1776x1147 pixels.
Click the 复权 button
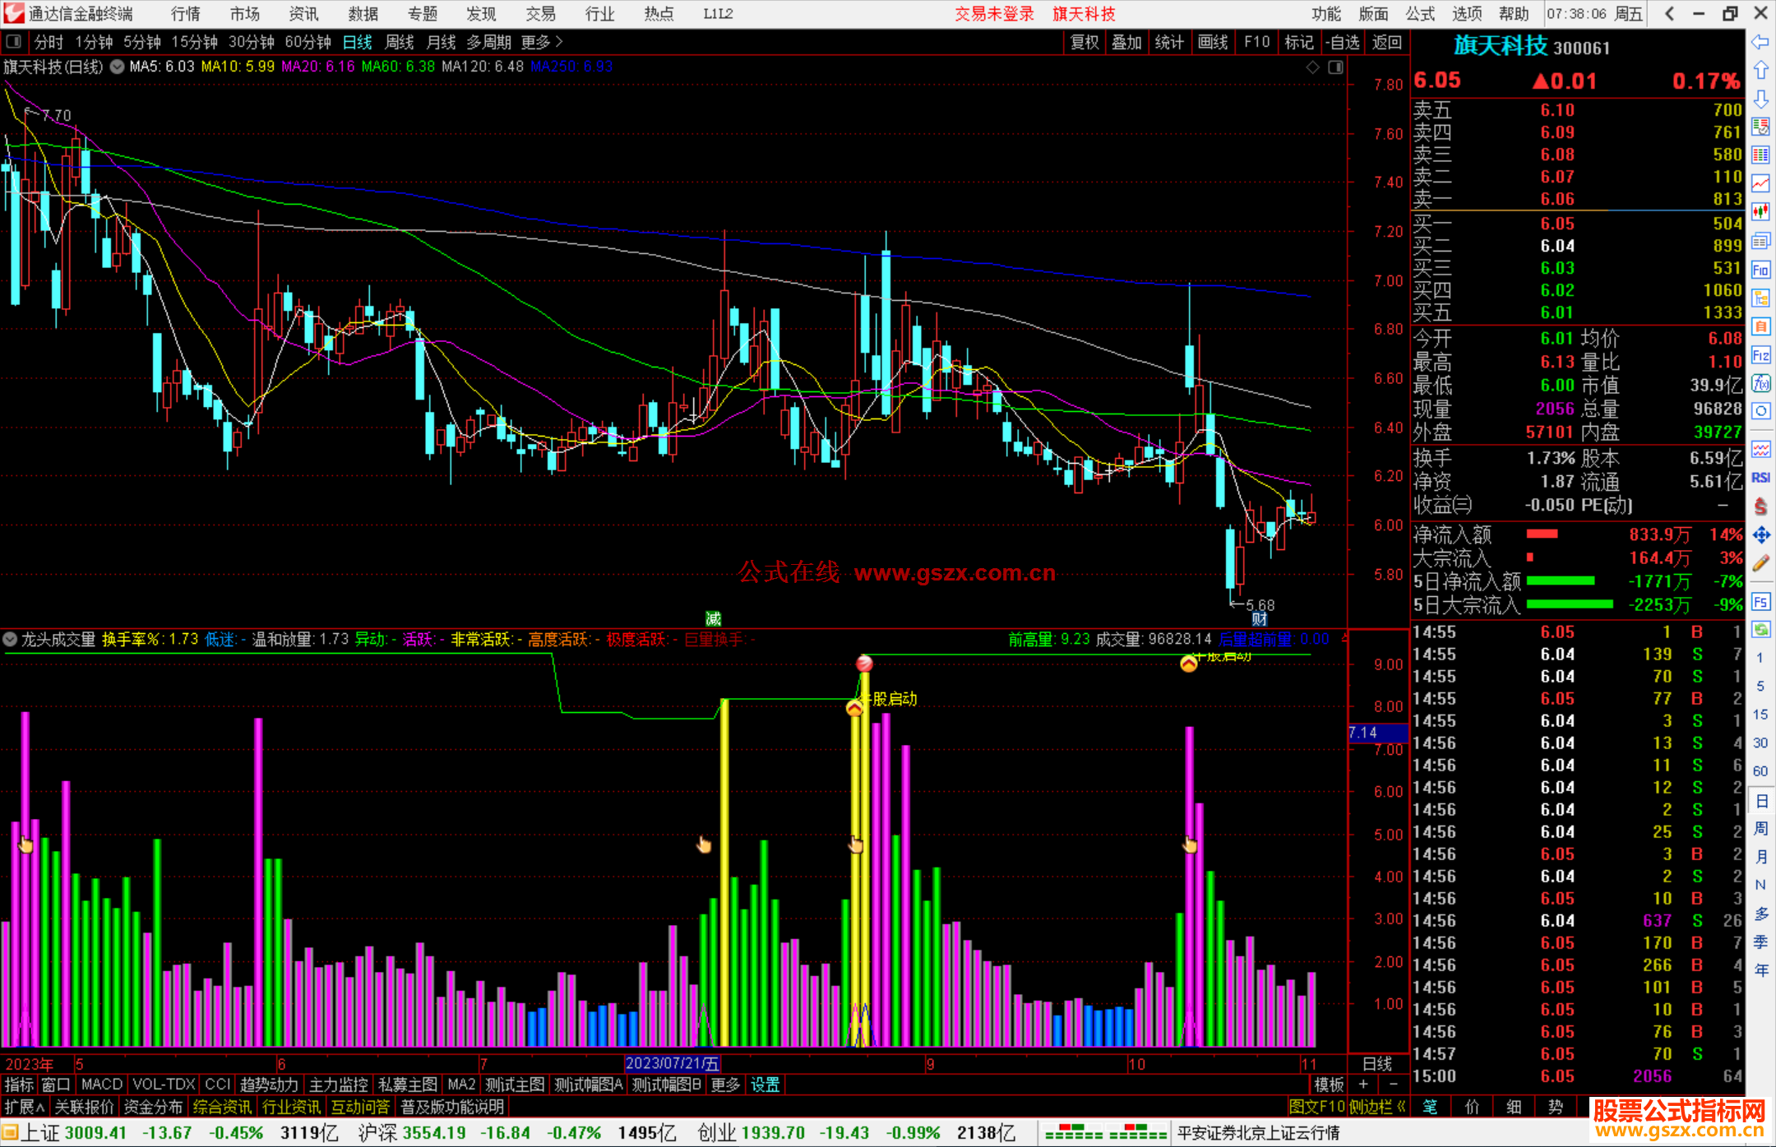click(1084, 42)
